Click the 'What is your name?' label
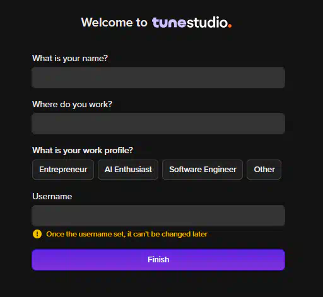 (x=70, y=59)
